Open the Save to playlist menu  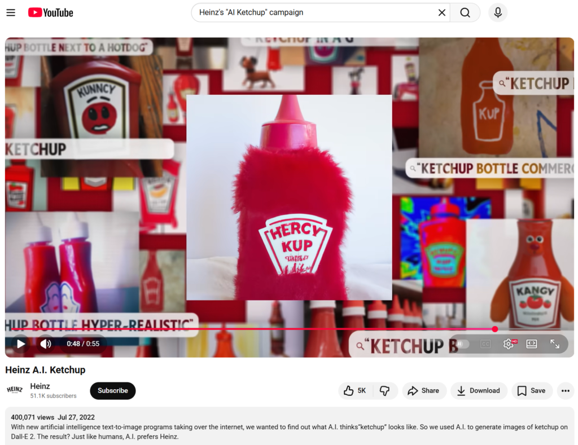click(532, 390)
